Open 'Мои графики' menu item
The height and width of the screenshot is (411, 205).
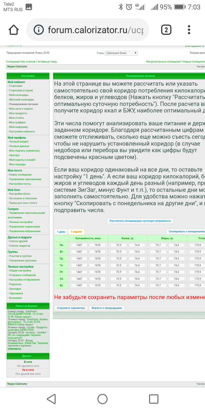click(17, 122)
